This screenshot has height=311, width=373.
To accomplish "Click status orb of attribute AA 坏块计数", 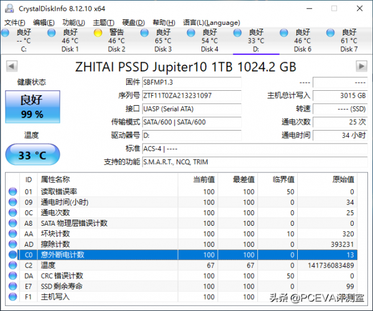I will (12, 233).
